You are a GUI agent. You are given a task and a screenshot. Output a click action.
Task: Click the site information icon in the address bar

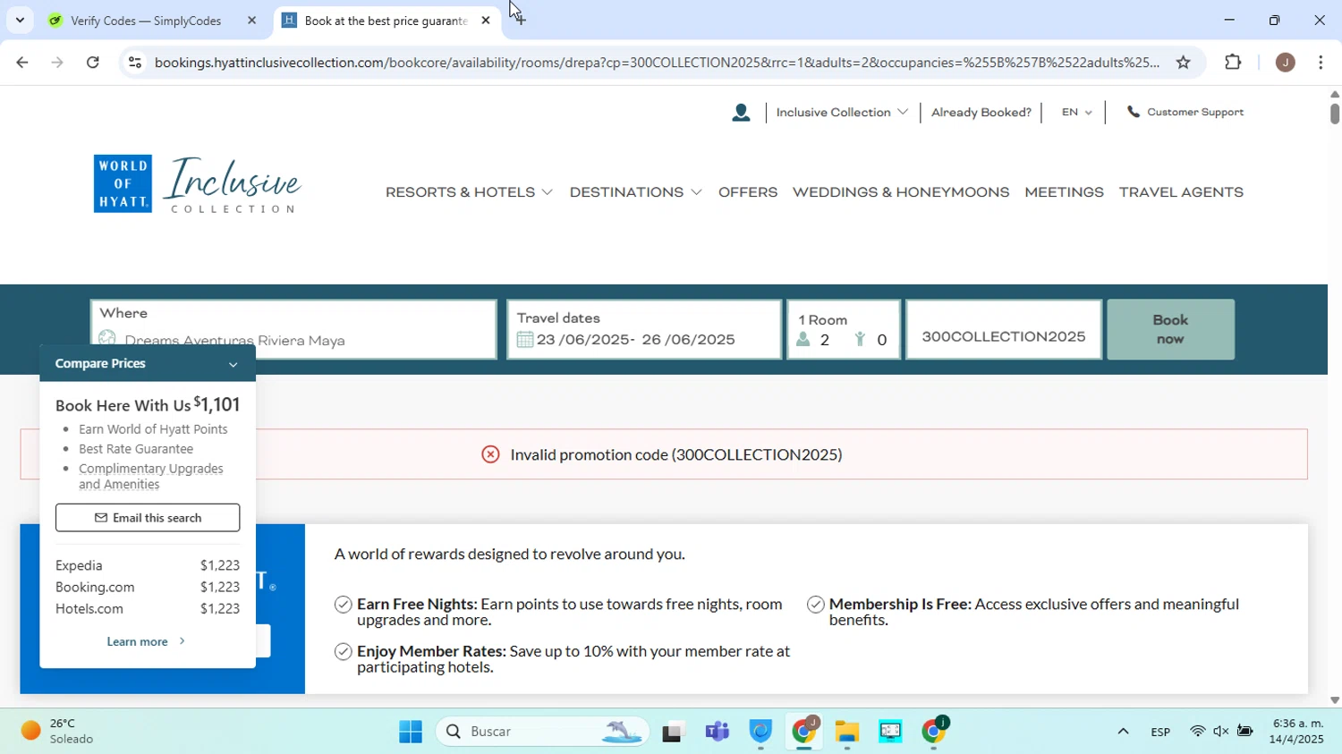pos(134,63)
